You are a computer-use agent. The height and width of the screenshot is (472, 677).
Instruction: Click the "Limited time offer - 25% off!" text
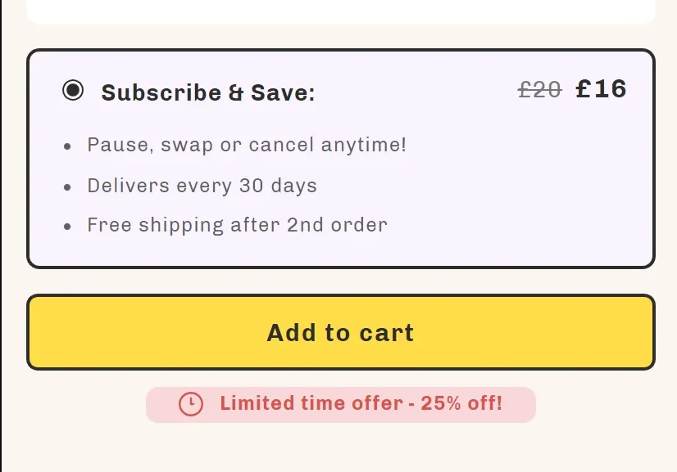pos(361,403)
